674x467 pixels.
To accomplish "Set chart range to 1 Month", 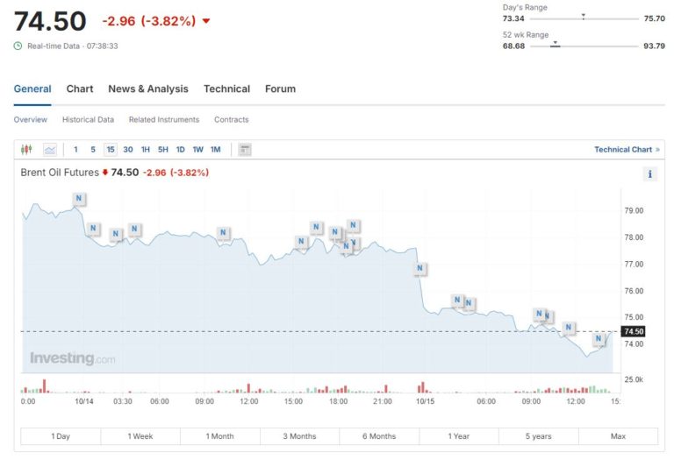I will pyautogui.click(x=220, y=436).
